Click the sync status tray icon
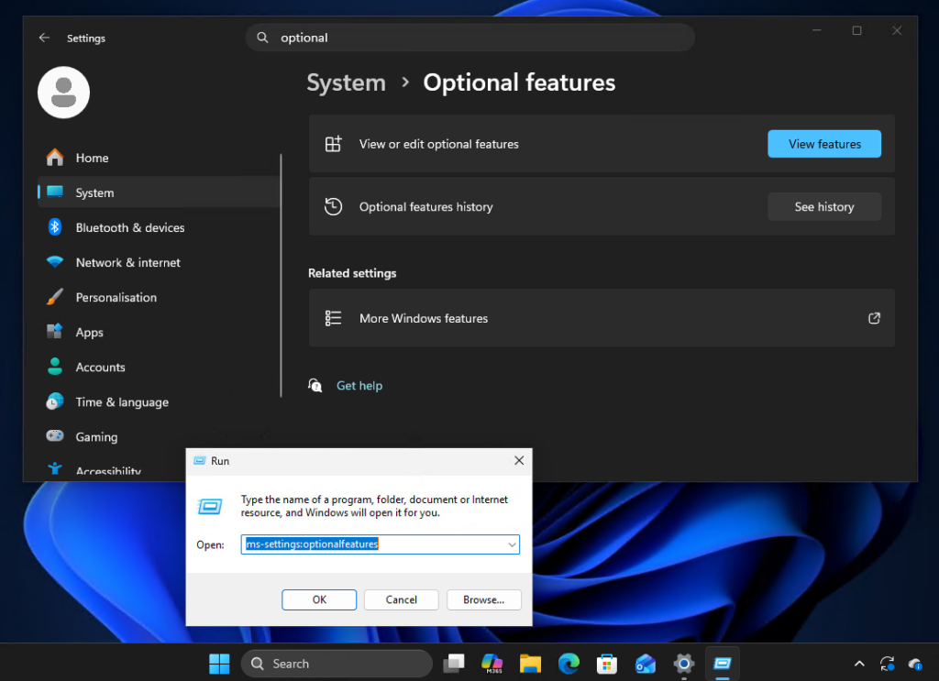 [x=888, y=663]
